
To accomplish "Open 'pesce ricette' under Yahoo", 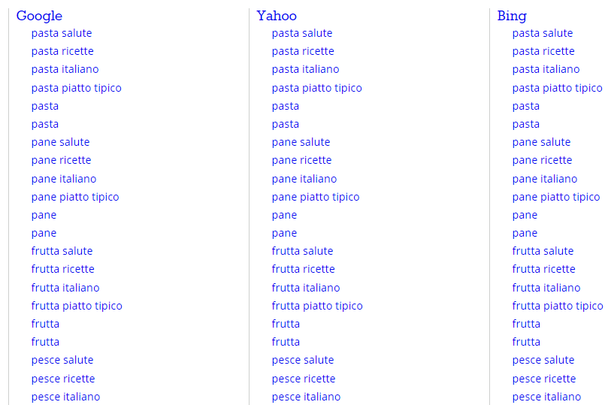I will click(x=304, y=379).
